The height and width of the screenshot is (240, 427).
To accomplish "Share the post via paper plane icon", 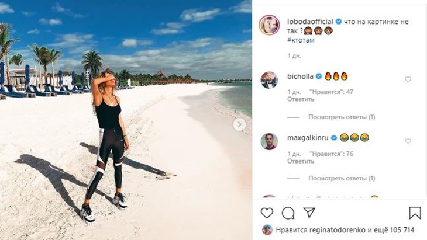I will [x=309, y=213].
